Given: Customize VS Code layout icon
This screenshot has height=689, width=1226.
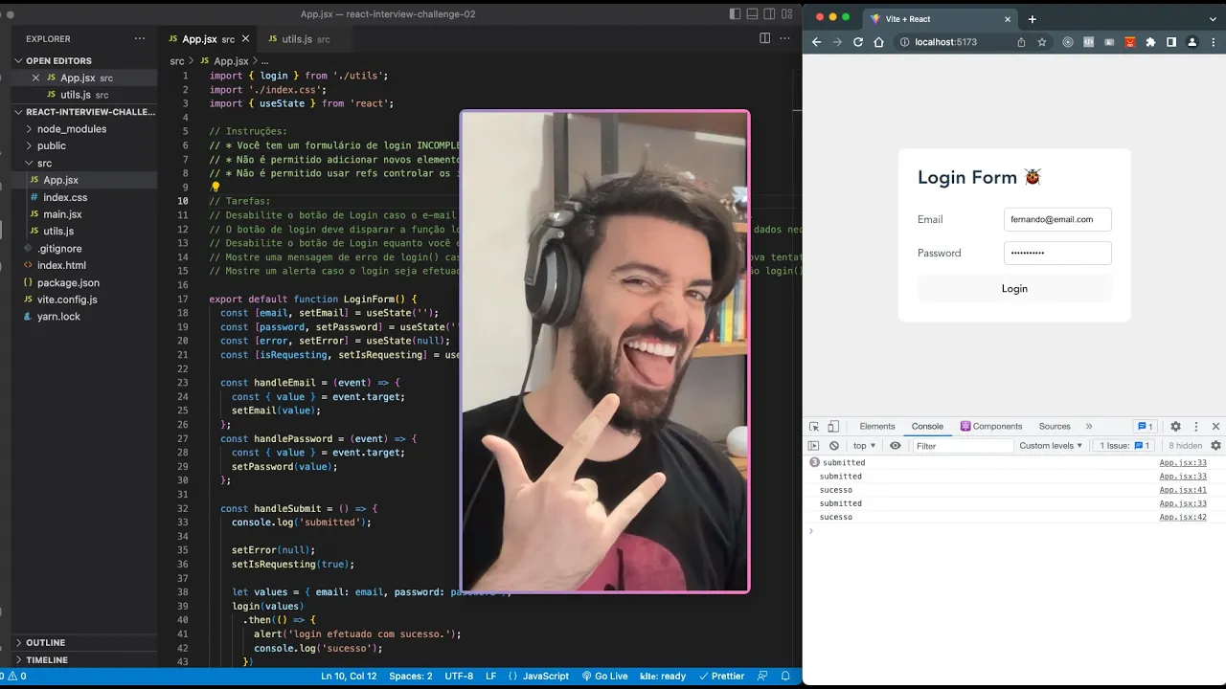Looking at the screenshot, I should [789, 14].
